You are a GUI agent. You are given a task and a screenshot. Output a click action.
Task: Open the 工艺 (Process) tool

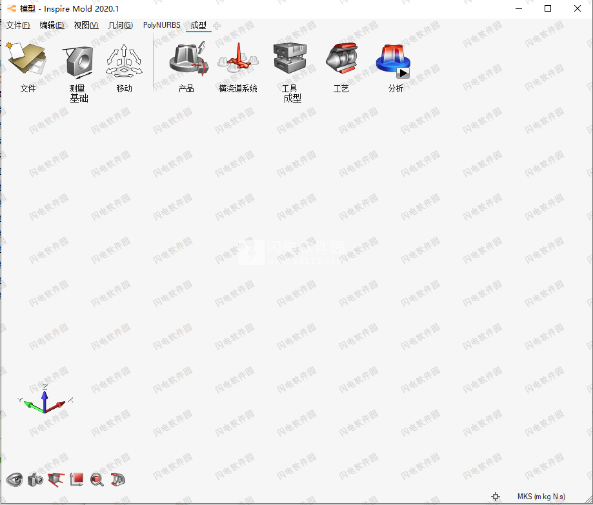[341, 58]
